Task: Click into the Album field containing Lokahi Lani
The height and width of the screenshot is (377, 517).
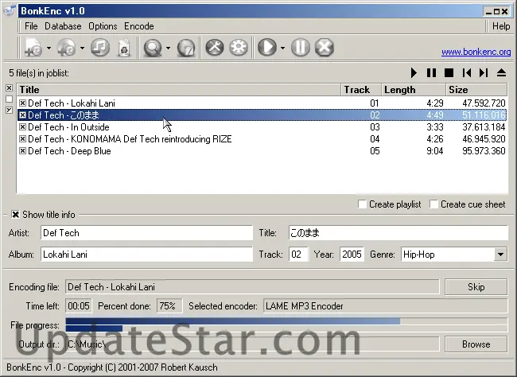Action: pyautogui.click(x=146, y=255)
